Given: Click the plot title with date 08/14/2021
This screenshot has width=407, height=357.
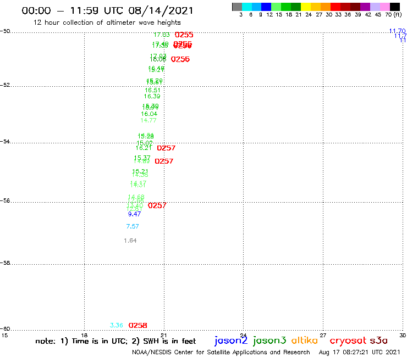Looking at the screenshot, I should (x=107, y=11).
